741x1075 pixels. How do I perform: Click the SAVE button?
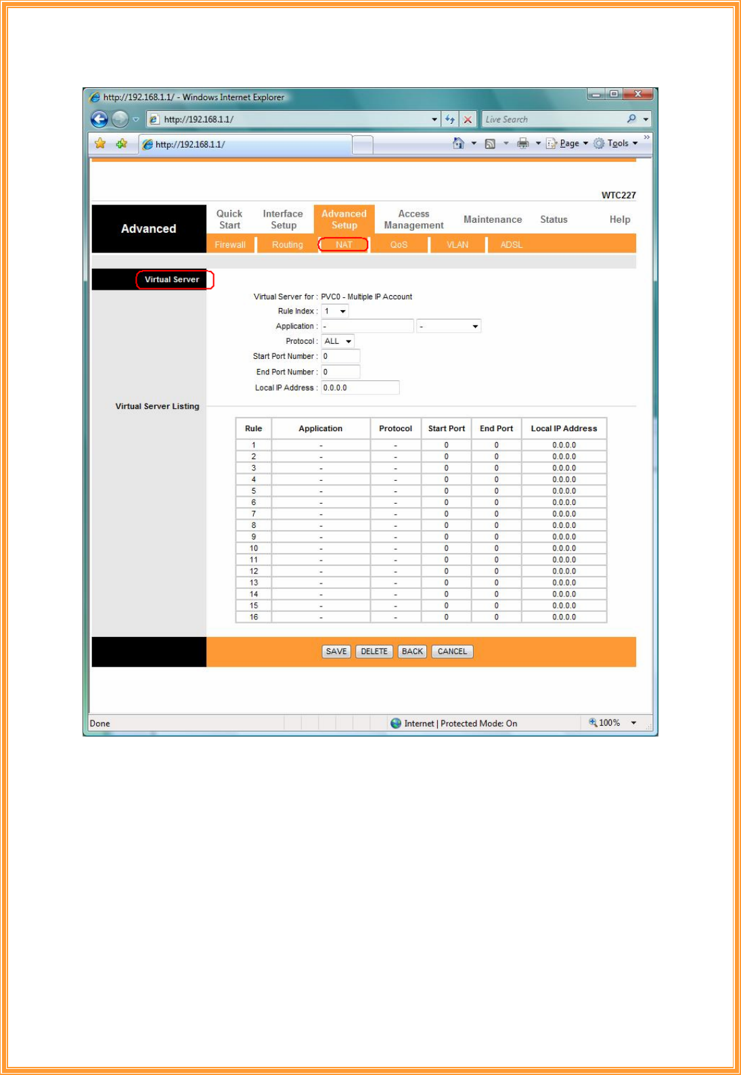tap(336, 651)
